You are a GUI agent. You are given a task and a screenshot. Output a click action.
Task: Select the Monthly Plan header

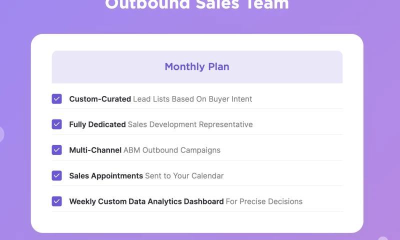coord(197,67)
